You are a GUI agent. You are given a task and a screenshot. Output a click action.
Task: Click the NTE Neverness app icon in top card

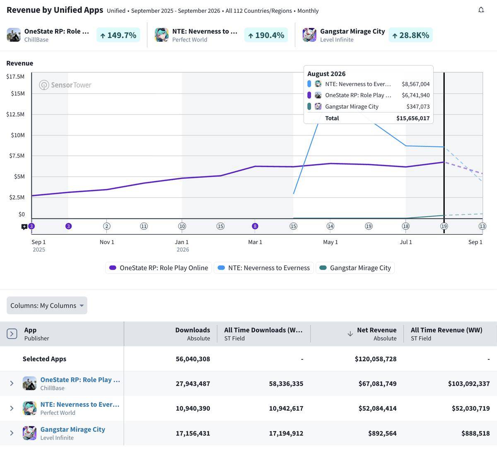(x=162, y=35)
